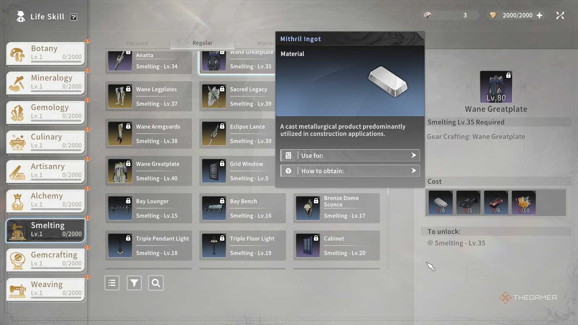Viewport: 578px width, 325px height.
Task: Open the Alchemy life skill
Action: 46,201
